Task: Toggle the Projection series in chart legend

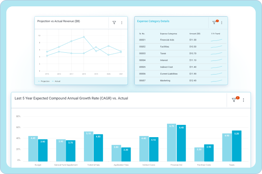Action: coord(44,81)
